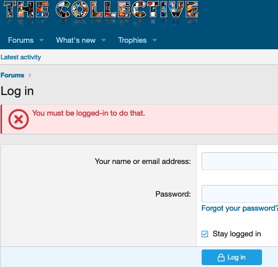Viewport: 278px width, 267px height.
Task: Expand the Forums dropdown arrow
Action: coord(42,40)
